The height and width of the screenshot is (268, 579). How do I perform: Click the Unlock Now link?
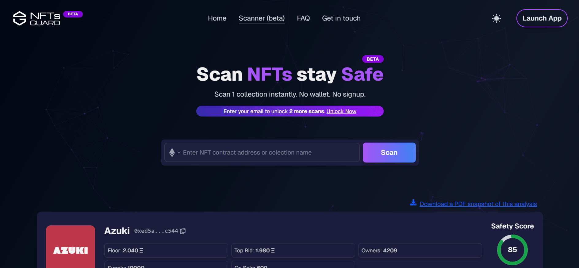tap(341, 111)
